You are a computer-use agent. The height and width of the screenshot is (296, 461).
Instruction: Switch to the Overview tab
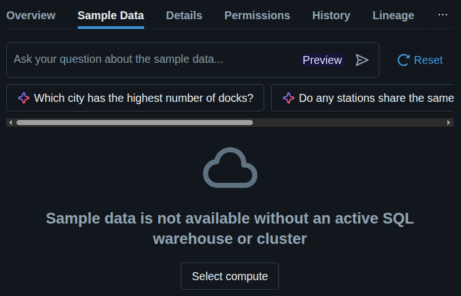31,15
